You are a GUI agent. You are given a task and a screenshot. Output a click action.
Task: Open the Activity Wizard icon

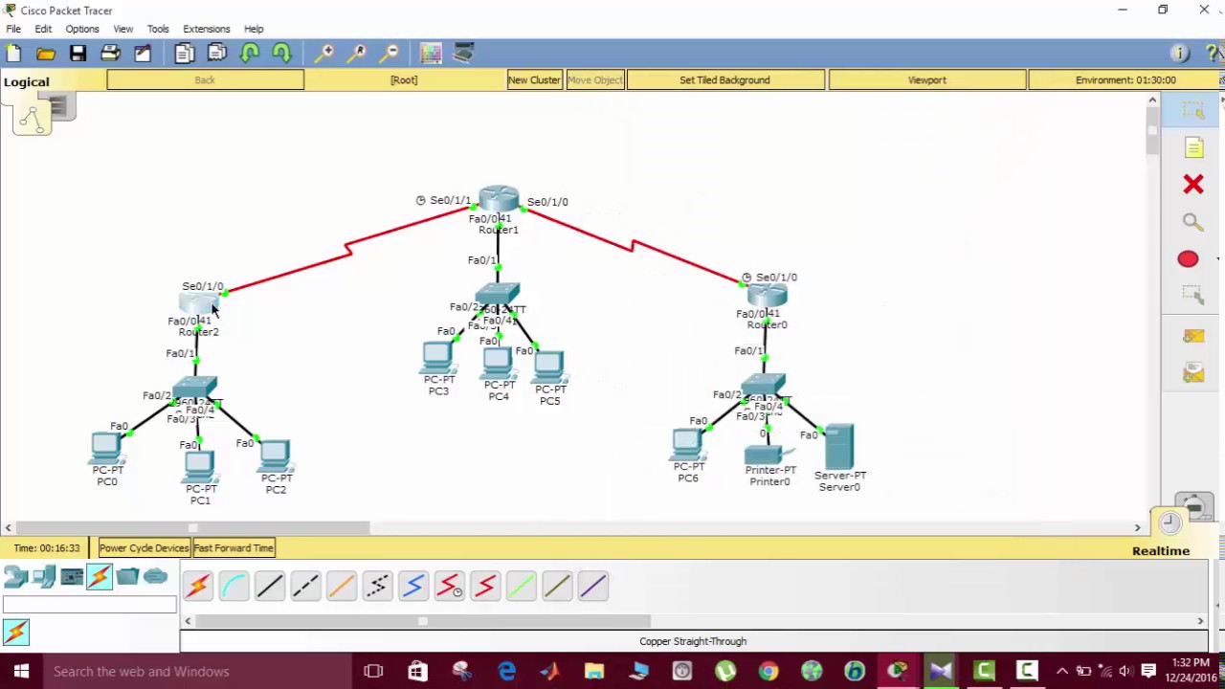click(x=143, y=54)
